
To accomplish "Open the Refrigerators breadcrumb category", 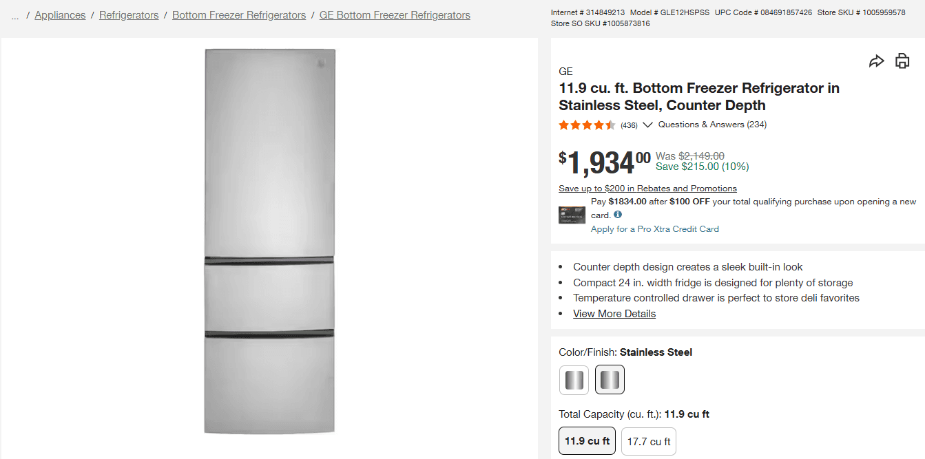I will tap(129, 14).
